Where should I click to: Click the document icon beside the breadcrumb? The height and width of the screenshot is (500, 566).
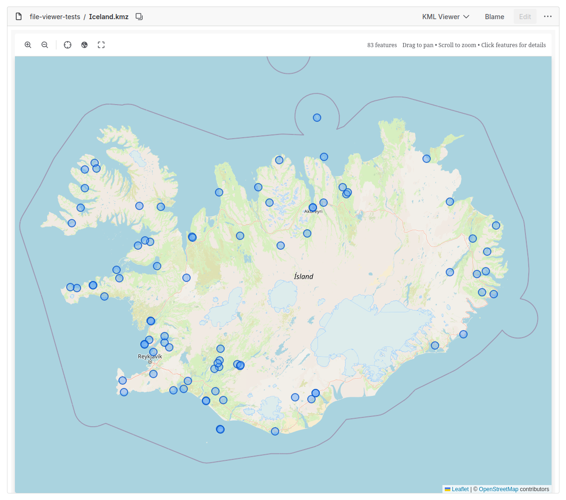tap(19, 16)
